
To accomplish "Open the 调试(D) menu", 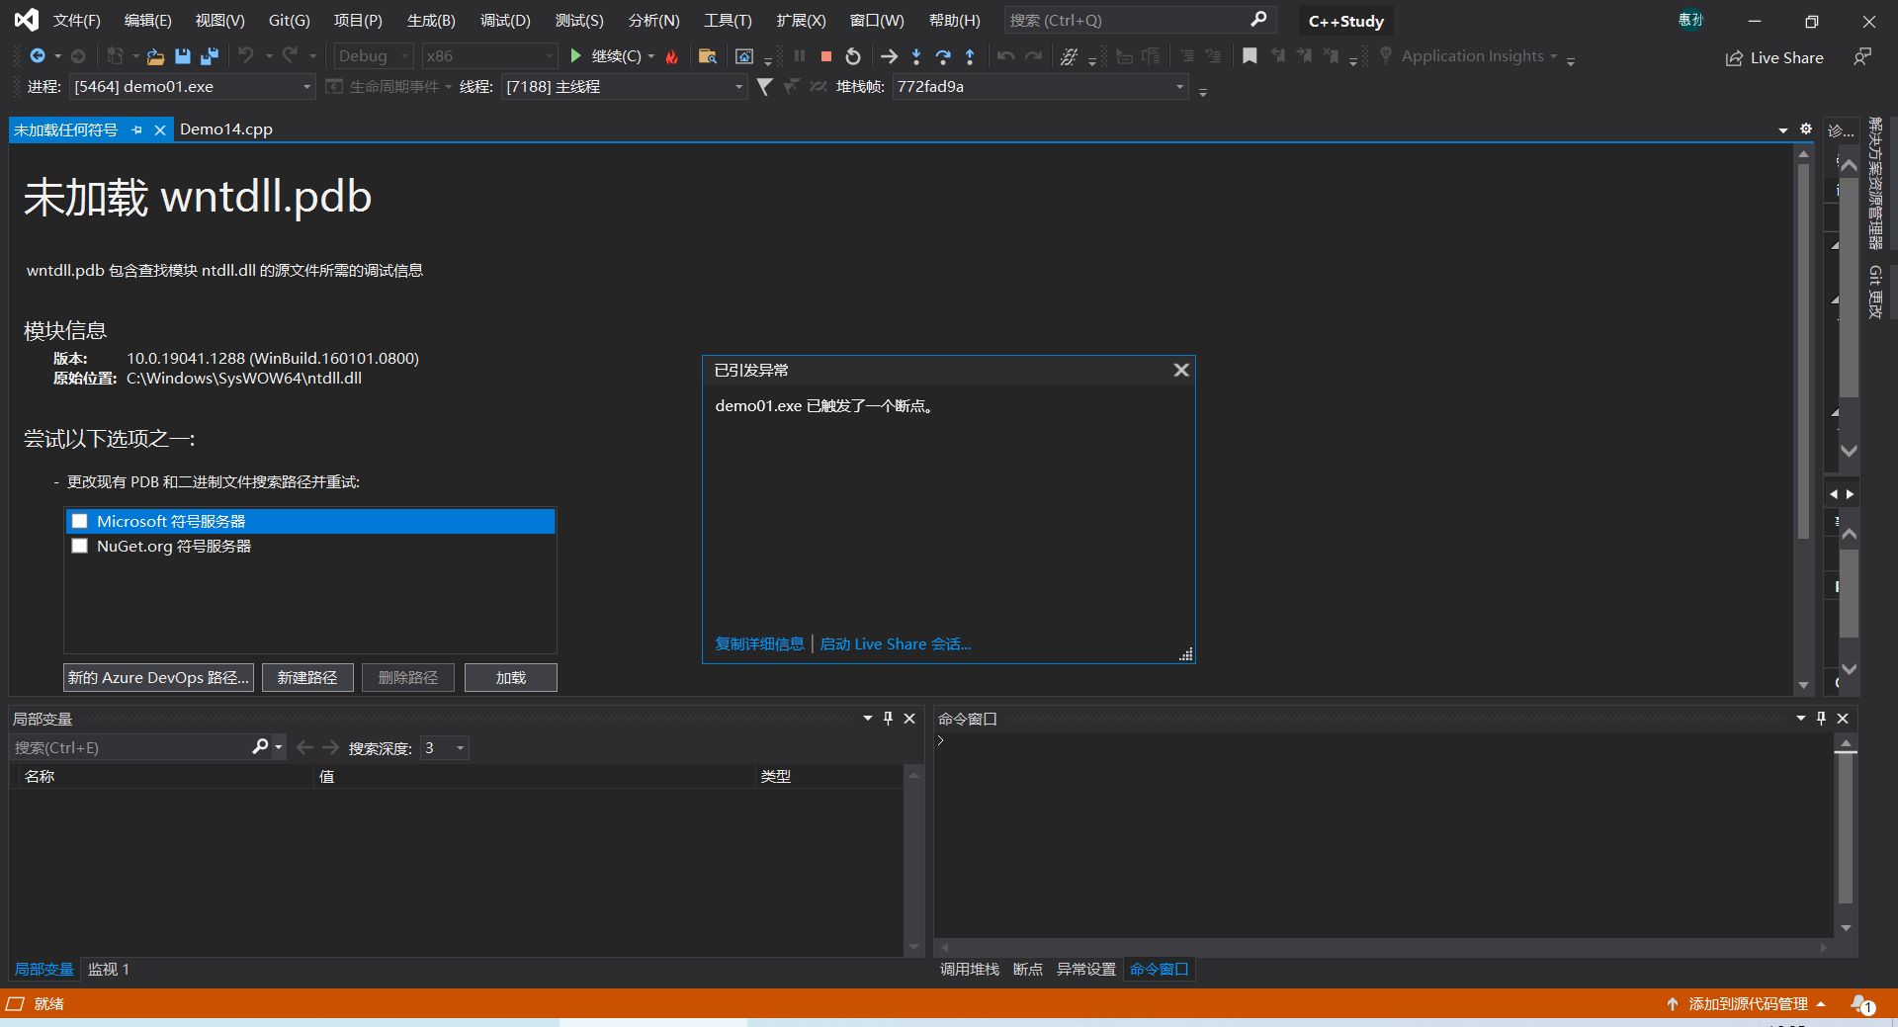I will (x=505, y=21).
